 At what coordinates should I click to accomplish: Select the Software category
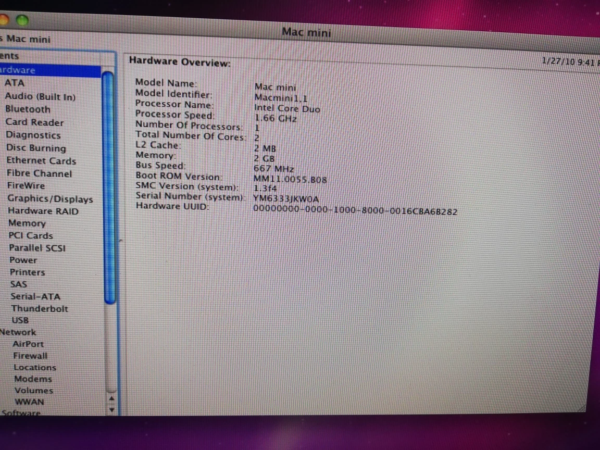[x=21, y=413]
